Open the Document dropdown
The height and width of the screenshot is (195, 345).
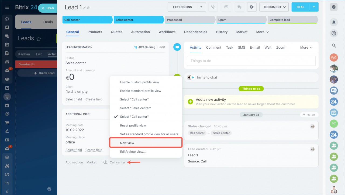tap(274, 7)
